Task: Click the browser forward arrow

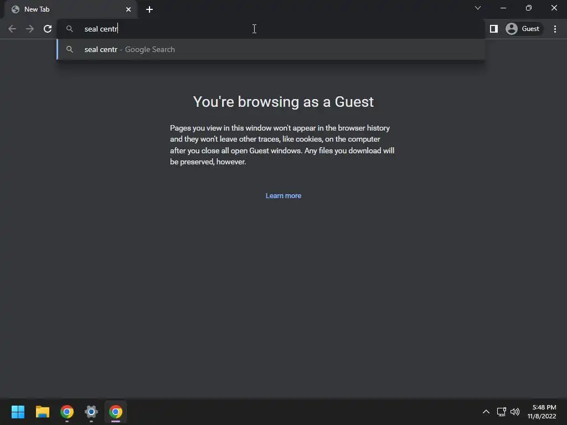Action: pyautogui.click(x=30, y=29)
